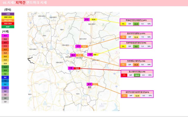Click the [연식] legend heading
The height and width of the screenshot is (117, 188).
click(x=8, y=10)
